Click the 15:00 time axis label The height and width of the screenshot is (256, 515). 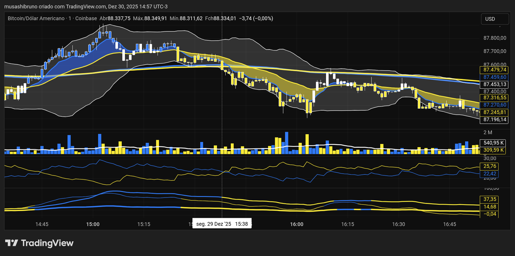point(93,224)
